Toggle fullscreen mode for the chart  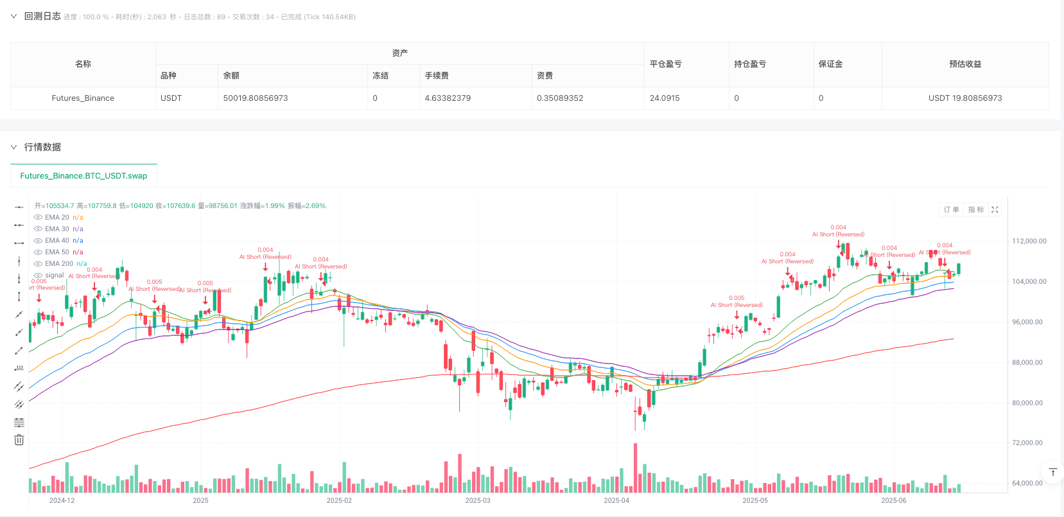pos(995,209)
